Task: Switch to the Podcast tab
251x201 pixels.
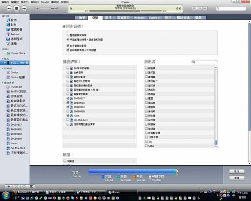Action: click(x=139, y=18)
